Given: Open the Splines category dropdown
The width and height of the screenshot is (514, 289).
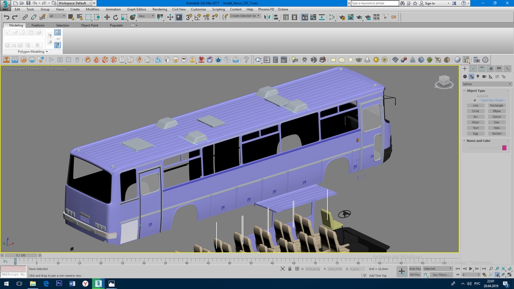Looking at the screenshot, I should [x=487, y=84].
